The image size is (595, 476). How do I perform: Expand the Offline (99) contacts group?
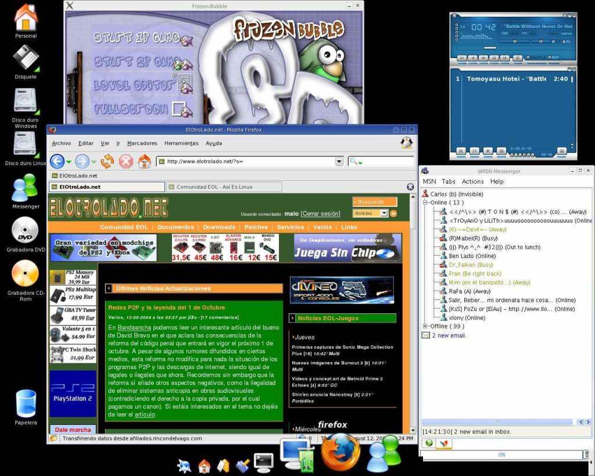[425, 326]
